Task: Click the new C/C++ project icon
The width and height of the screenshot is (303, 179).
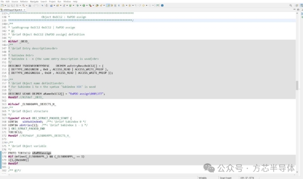Action: click(x=51, y=5)
